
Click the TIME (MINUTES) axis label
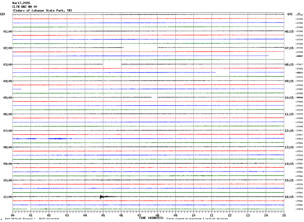point(151,218)
